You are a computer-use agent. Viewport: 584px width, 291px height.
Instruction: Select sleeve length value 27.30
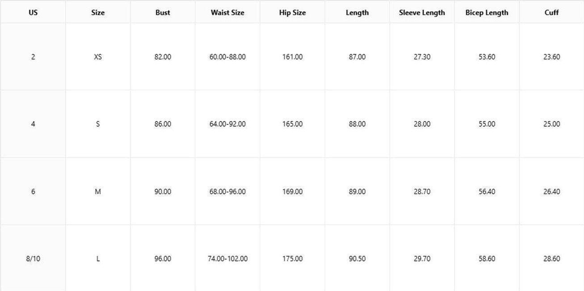pos(422,57)
